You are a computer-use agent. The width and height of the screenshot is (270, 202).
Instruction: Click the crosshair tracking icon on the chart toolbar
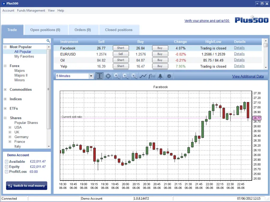coord(108,76)
